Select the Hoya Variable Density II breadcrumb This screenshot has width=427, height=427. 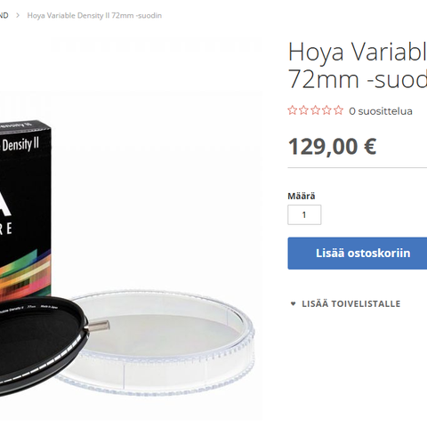(94, 15)
